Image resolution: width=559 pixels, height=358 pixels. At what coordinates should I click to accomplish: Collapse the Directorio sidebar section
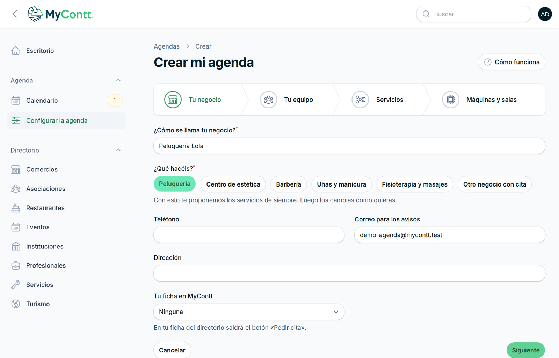(118, 150)
